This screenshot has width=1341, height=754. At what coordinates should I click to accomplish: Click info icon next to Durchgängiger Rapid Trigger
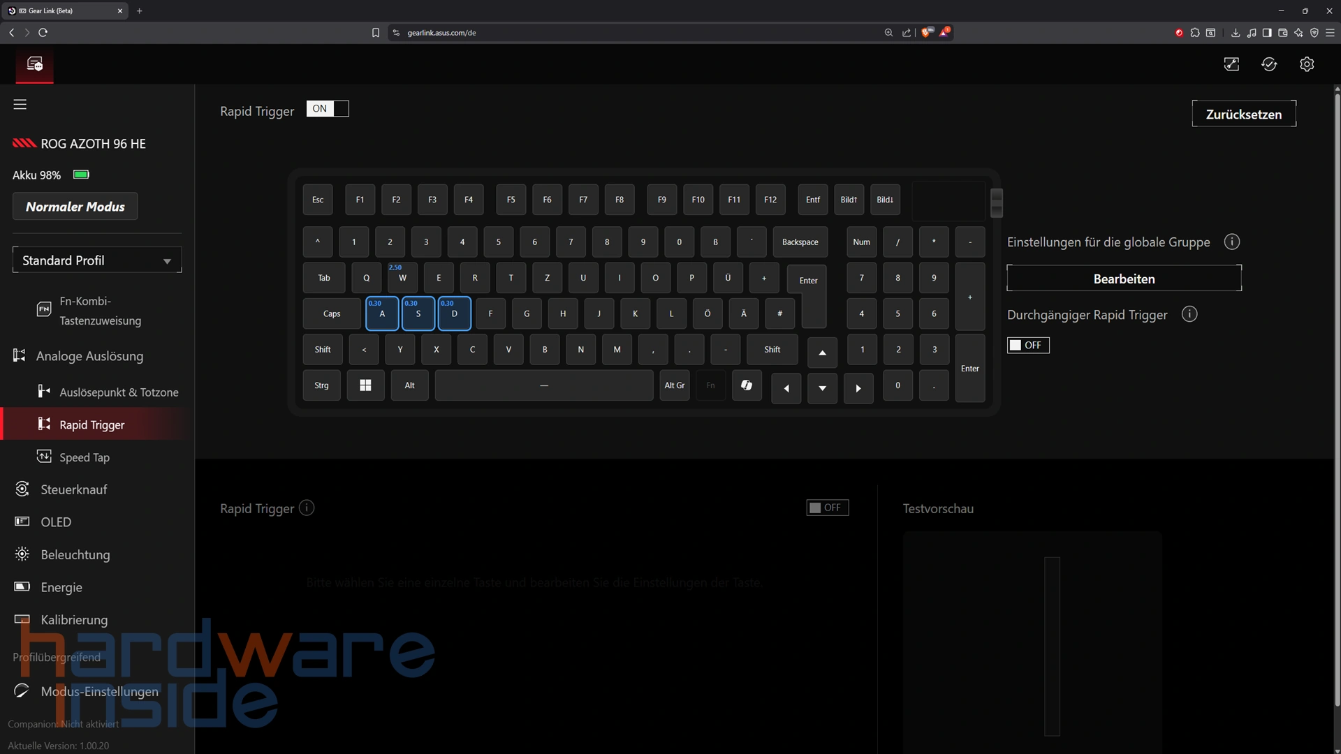1189,314
